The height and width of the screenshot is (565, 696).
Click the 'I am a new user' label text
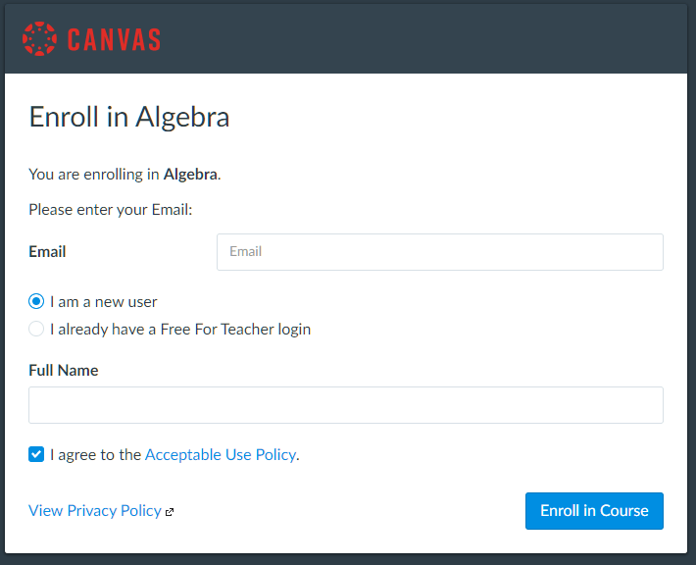[104, 302]
